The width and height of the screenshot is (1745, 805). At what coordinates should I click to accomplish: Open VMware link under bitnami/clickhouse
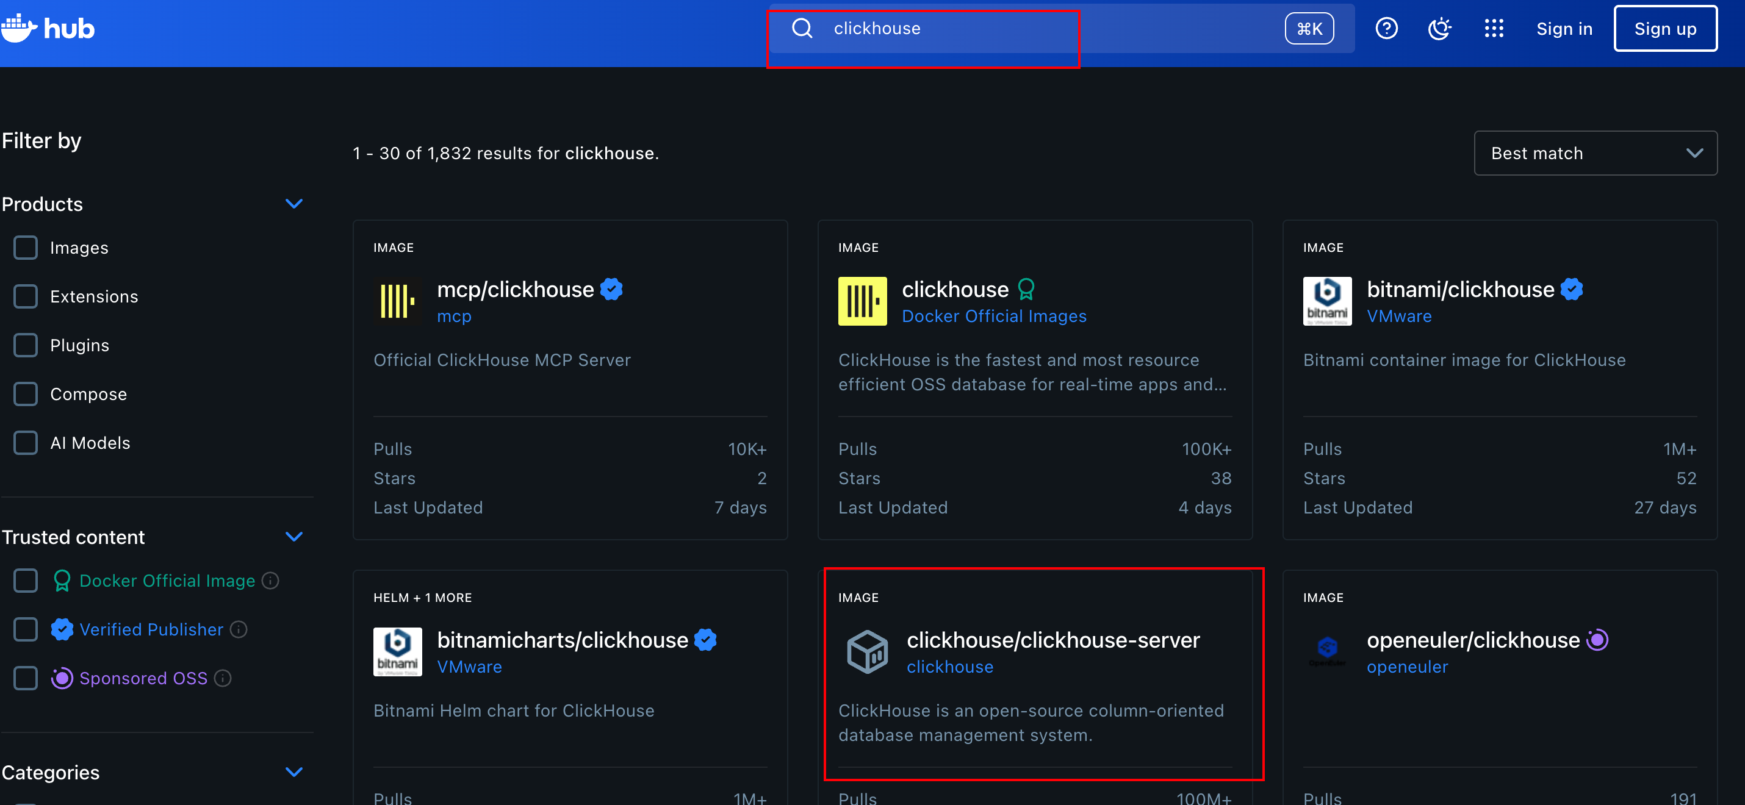coord(1399,316)
